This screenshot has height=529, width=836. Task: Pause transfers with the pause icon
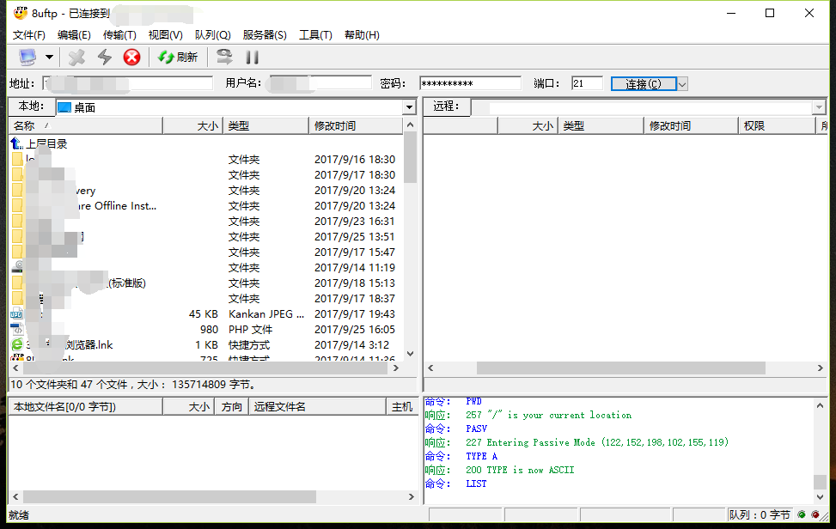click(253, 57)
